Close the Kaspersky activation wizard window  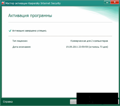click(x=115, y=2)
